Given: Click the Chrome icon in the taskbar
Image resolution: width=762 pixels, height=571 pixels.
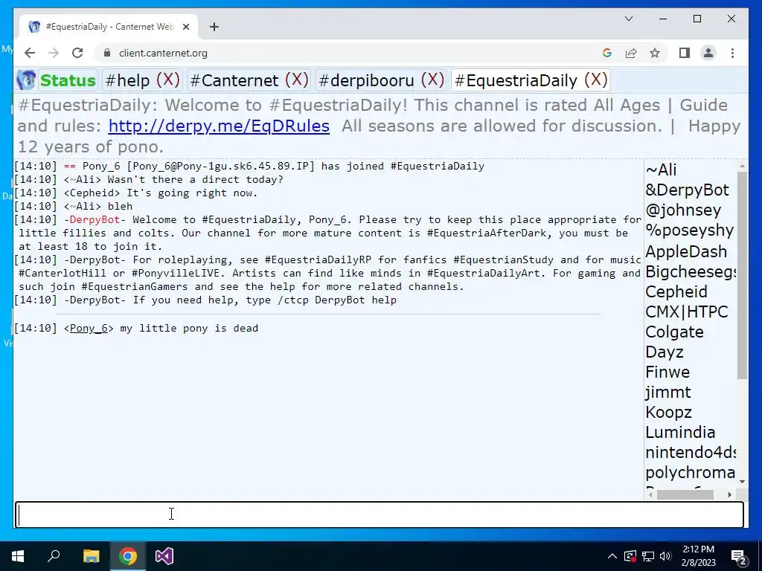Looking at the screenshot, I should [x=128, y=556].
